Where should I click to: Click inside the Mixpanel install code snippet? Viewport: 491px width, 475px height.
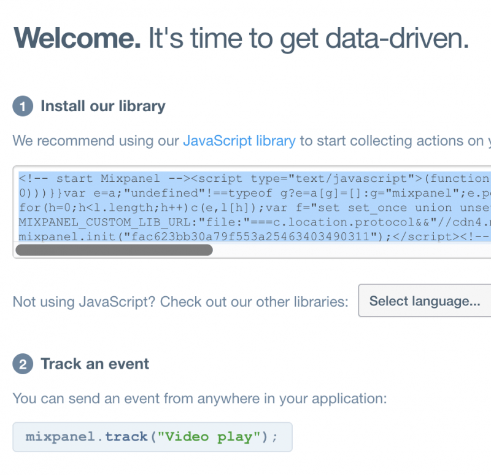[x=245, y=207]
